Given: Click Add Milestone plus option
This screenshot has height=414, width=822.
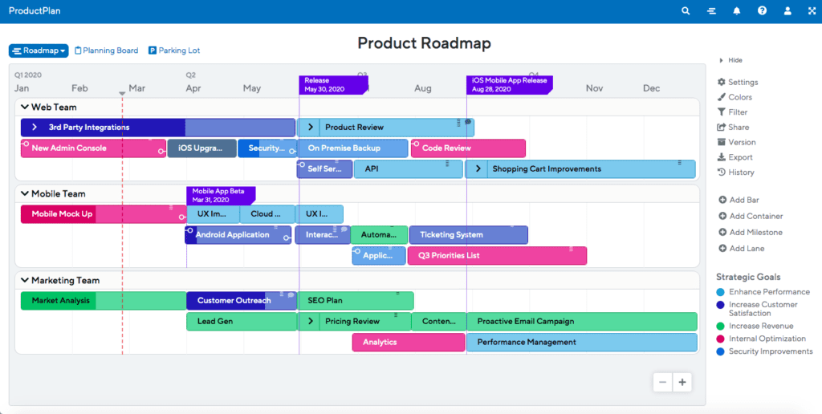Looking at the screenshot, I should pos(751,232).
